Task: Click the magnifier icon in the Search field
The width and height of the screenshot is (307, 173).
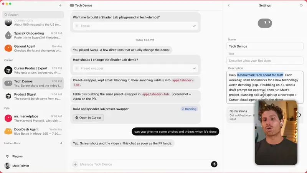Action: pyautogui.click(x=6, y=15)
